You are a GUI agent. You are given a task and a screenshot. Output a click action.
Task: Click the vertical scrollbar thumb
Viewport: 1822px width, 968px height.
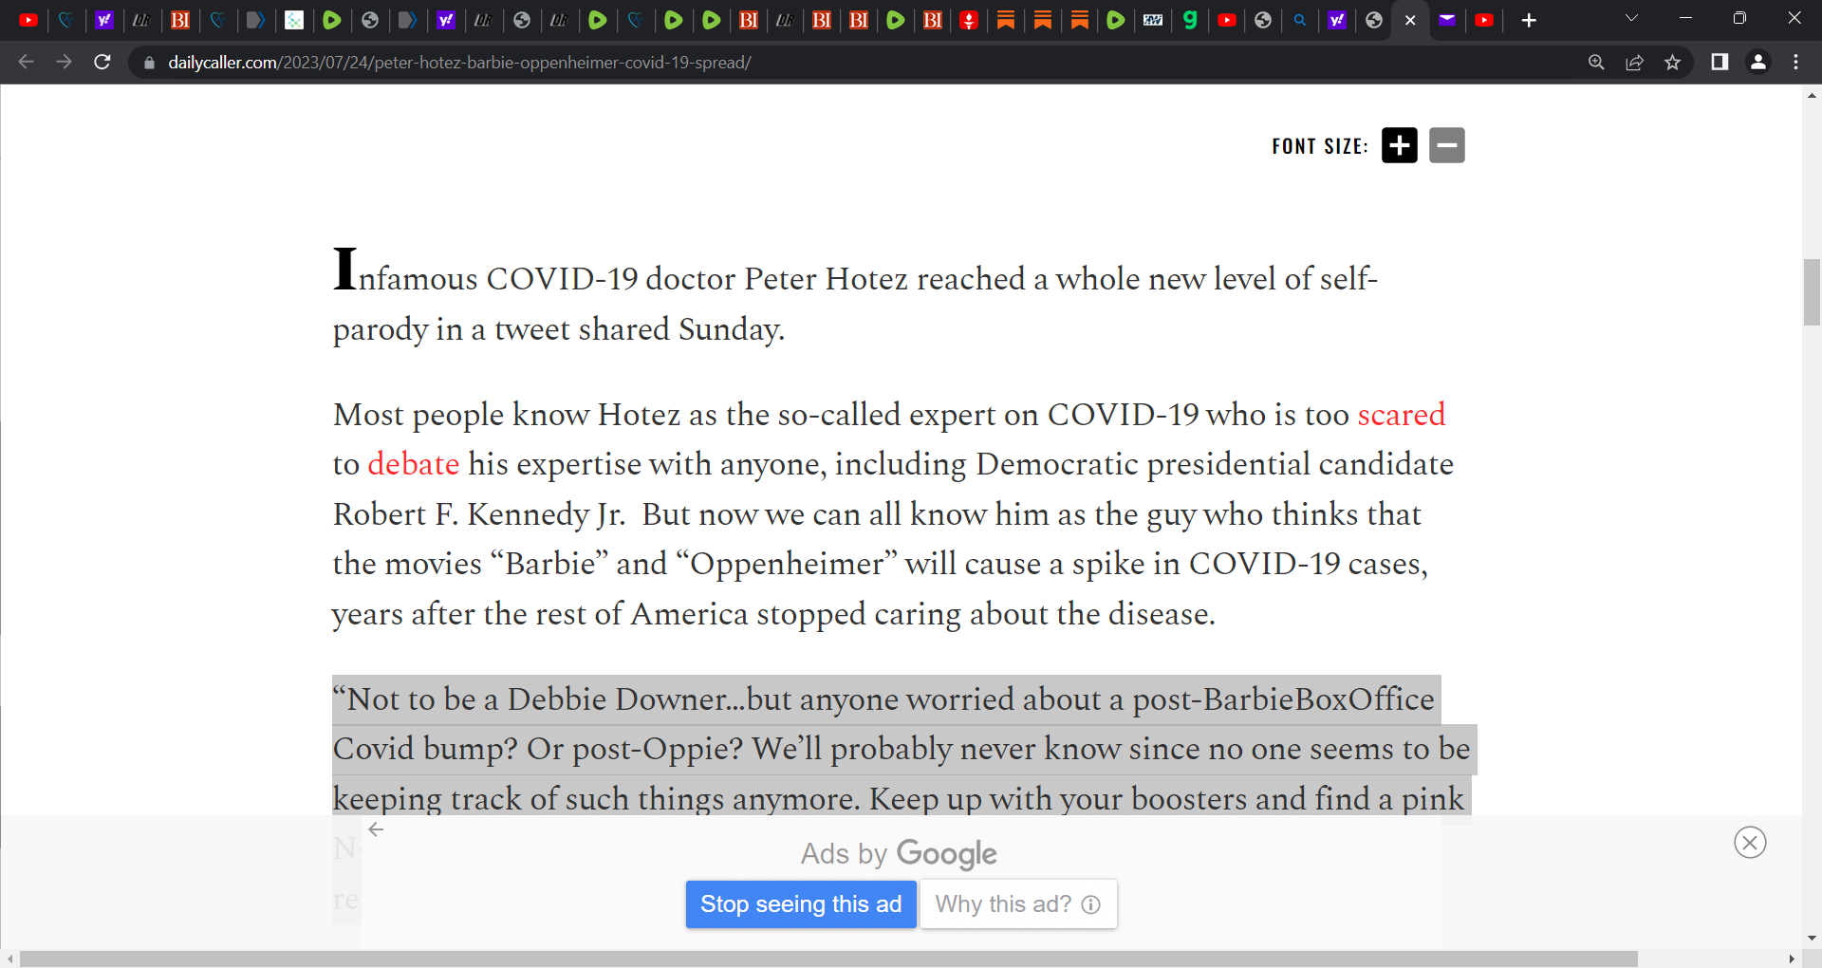tap(1812, 291)
